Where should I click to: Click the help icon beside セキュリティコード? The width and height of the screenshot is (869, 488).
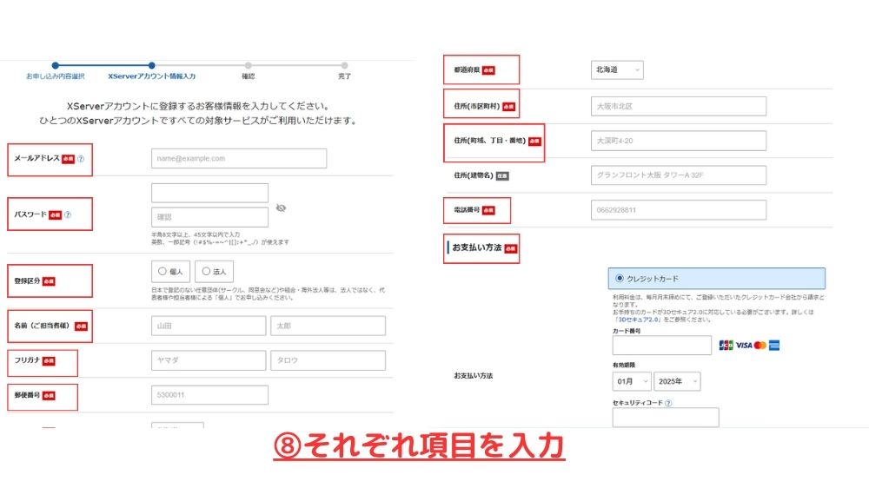[668, 403]
